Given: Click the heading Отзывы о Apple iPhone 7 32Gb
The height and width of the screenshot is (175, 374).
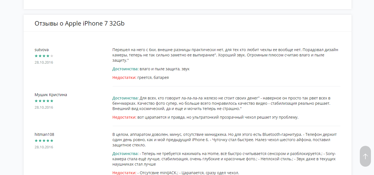Looking at the screenshot, I should [x=79, y=23].
